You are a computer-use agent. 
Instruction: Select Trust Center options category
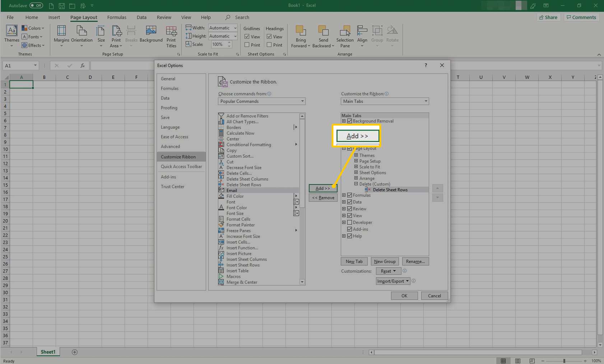(181, 187)
